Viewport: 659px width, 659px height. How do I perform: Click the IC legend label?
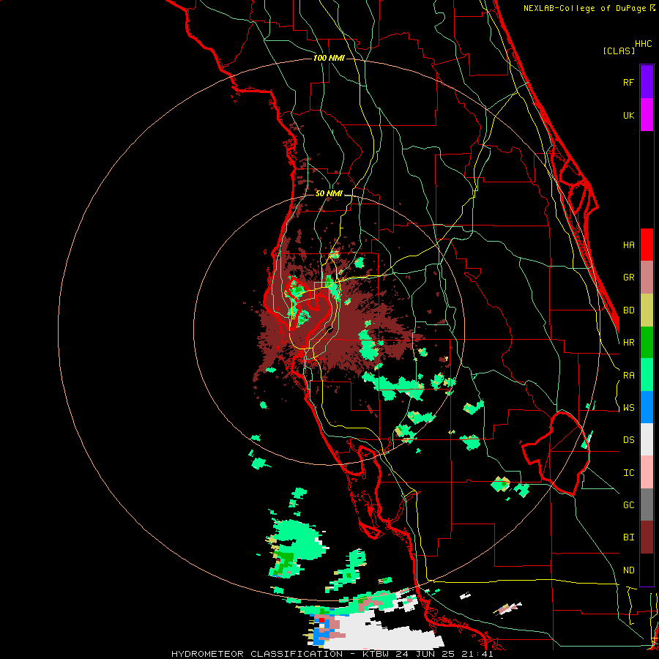pyautogui.click(x=628, y=473)
